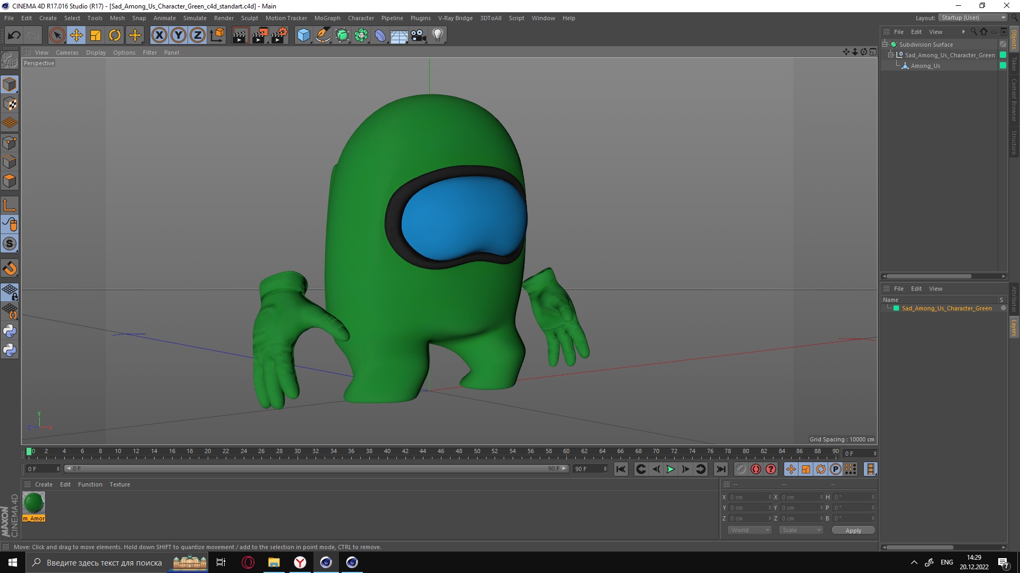Toggle Snap S icon in left toolbar
The width and height of the screenshot is (1020, 573).
pos(10,244)
